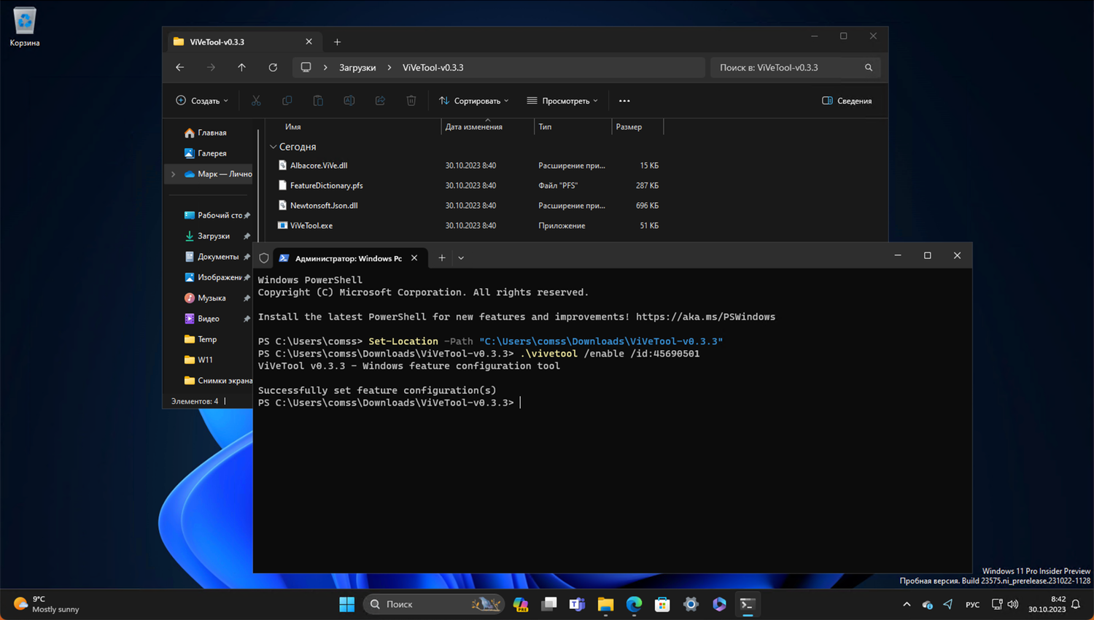
Task: Refresh the ViVeTool-v0.3.3 folder view
Action: point(273,67)
